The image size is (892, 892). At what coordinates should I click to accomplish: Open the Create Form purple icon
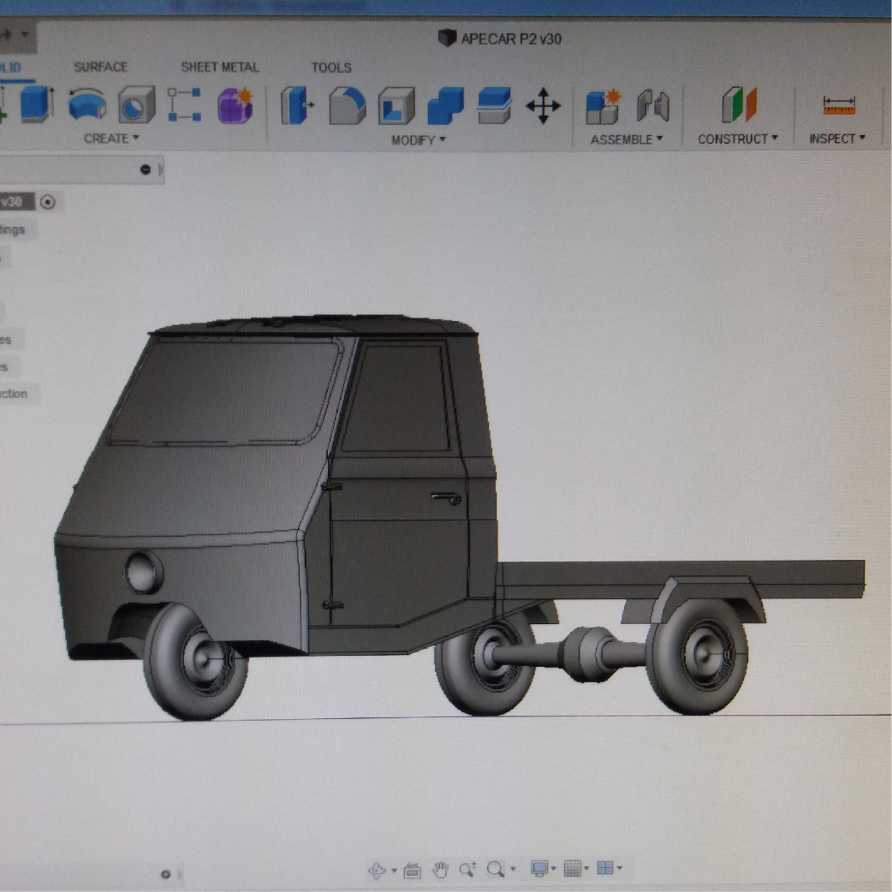click(235, 105)
